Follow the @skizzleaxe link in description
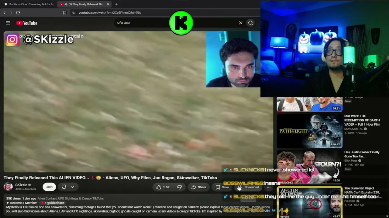 coord(55,203)
